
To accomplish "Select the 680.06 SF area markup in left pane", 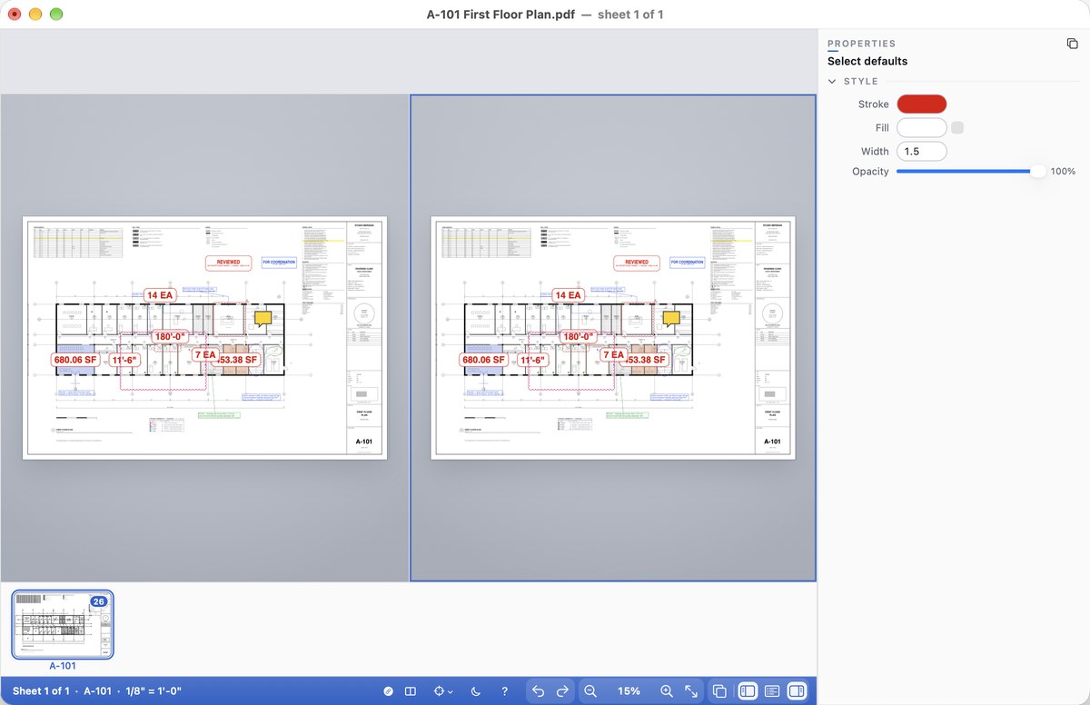I will [75, 360].
